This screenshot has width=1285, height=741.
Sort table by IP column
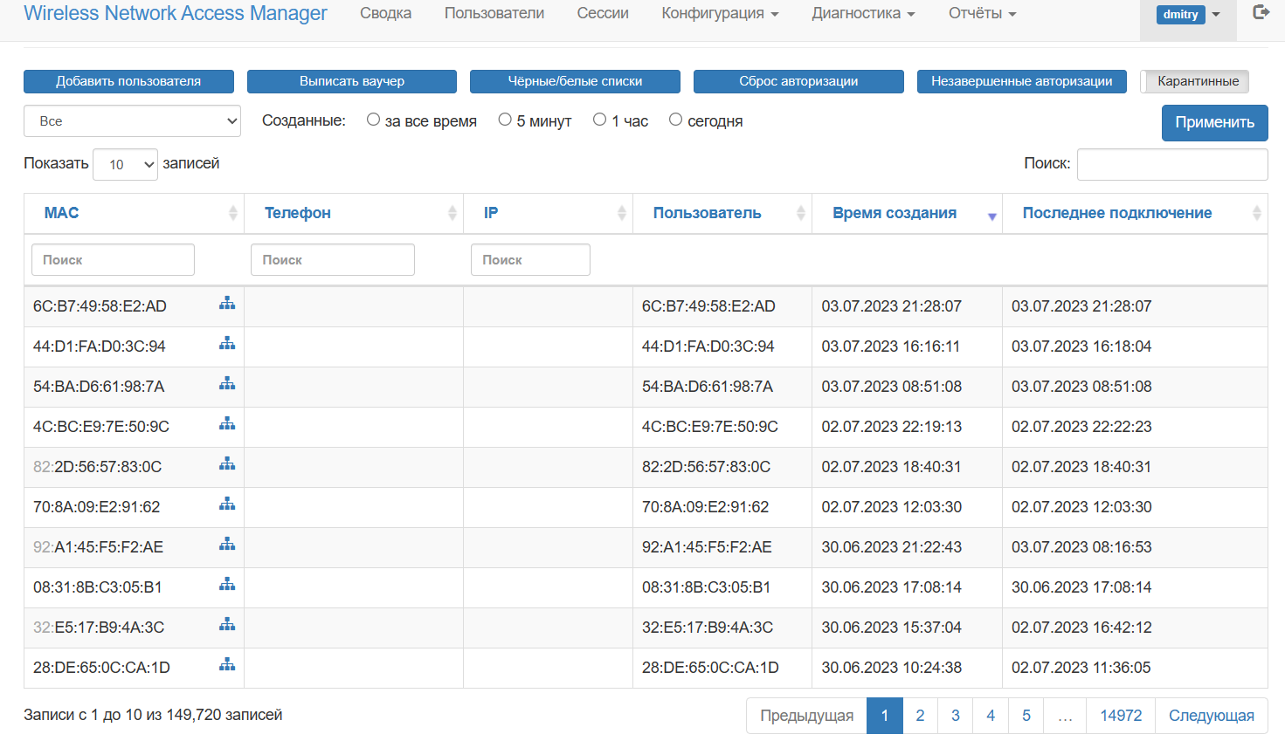click(548, 213)
